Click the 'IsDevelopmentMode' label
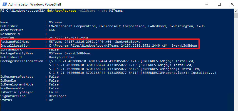This screenshot has height=111, width=238. (17, 84)
